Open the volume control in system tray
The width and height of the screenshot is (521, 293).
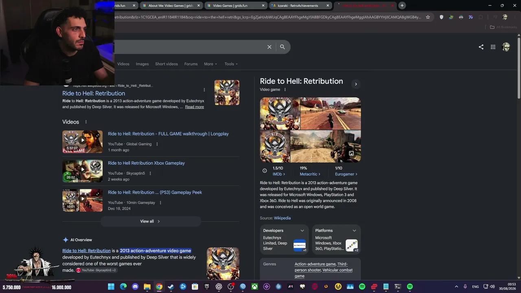[x=493, y=286]
